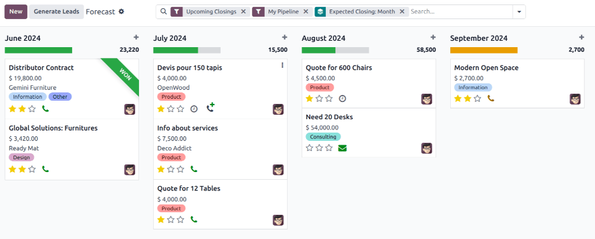Set second star on Devis pour 150 tapis
The width and height of the screenshot is (595, 239).
pyautogui.click(x=171, y=109)
